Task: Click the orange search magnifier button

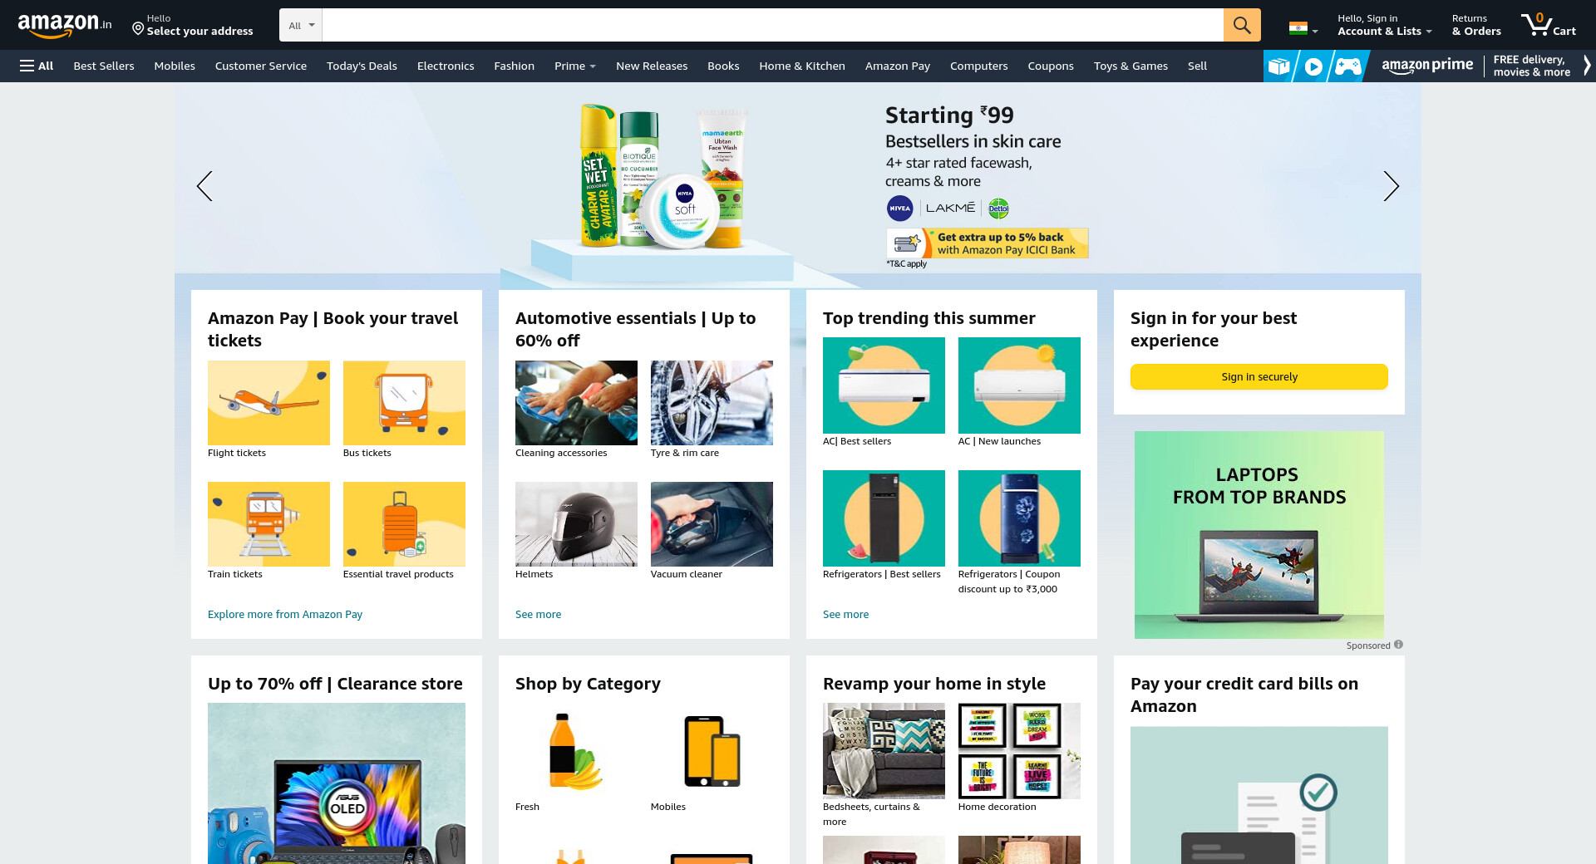Action: (x=1242, y=25)
